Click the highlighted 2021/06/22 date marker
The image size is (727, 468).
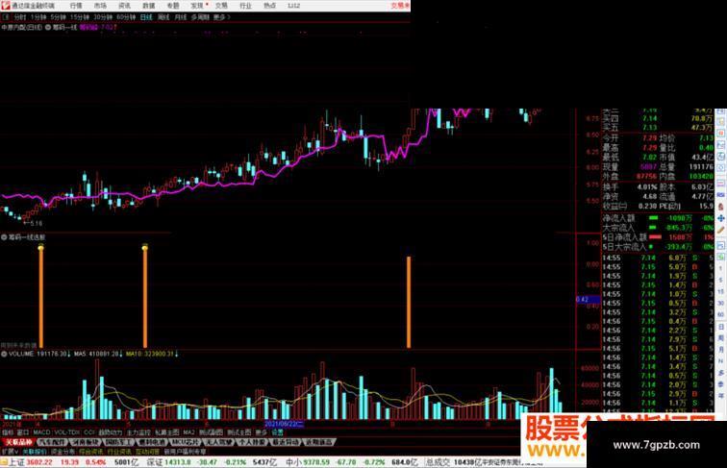(x=285, y=424)
